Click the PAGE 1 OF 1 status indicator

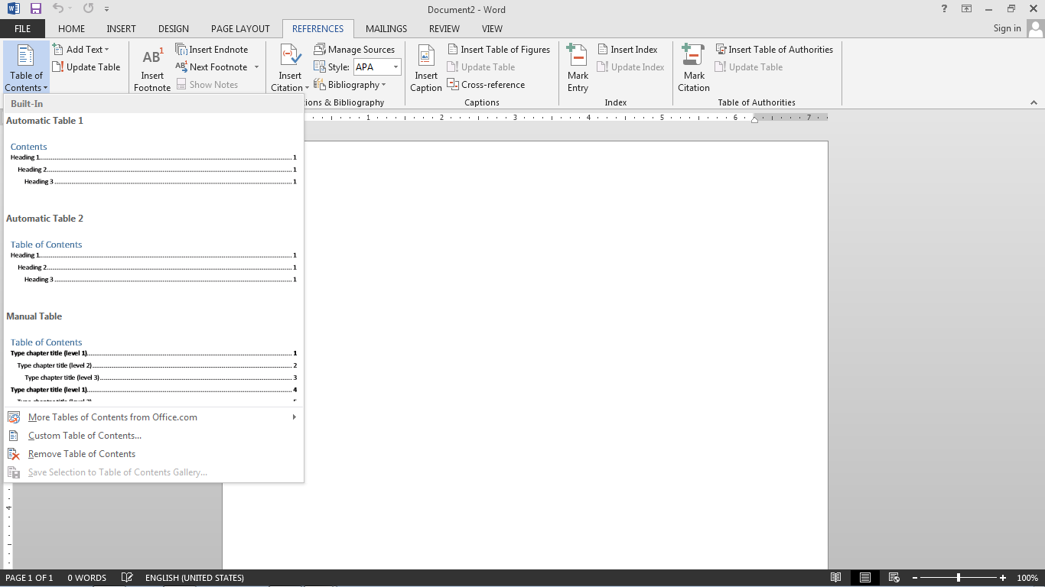(x=29, y=578)
